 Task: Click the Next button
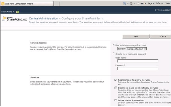[136, 36]
